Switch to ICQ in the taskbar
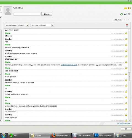The width and height of the screenshot is (132, 138). coord(18,135)
